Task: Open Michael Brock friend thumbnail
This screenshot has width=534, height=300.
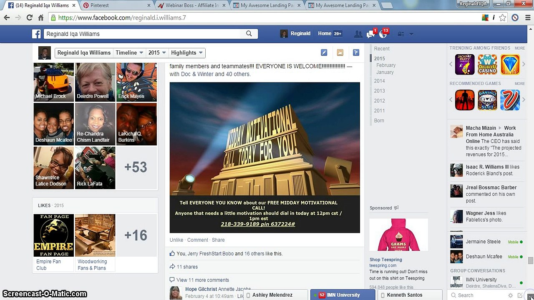Action: coord(54,82)
